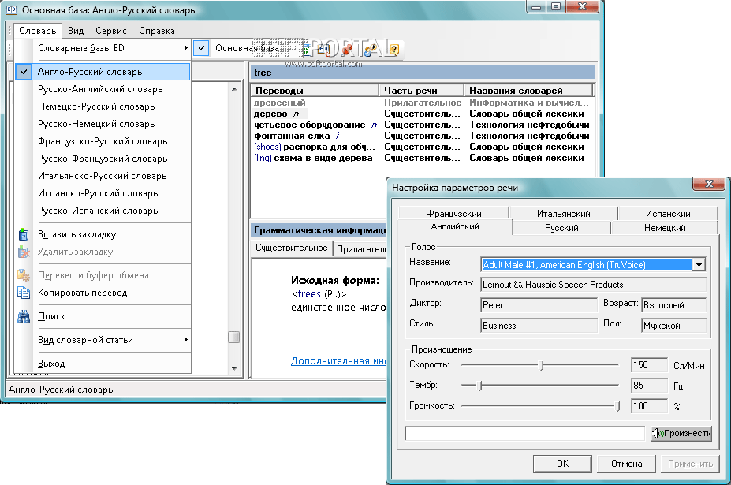The image size is (731, 485).
Task: Sort by the Часть речи column header
Action: [x=421, y=91]
